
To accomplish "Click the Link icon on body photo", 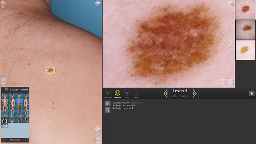I will (98, 129).
